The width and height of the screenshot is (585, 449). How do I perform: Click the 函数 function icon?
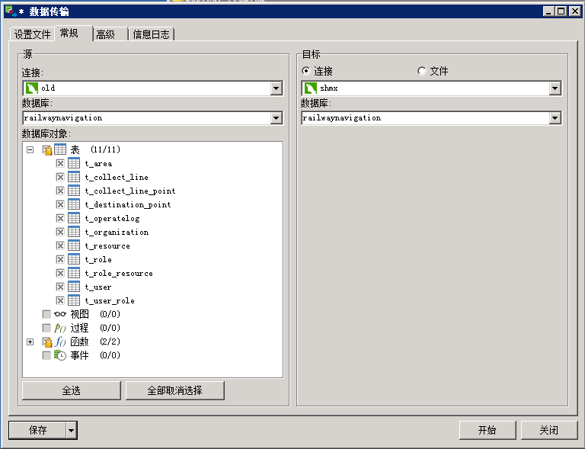[x=60, y=342]
